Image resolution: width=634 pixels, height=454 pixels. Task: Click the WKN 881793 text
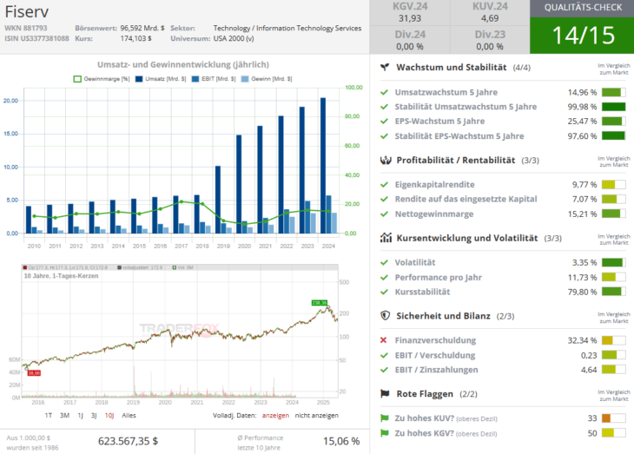pos(26,28)
